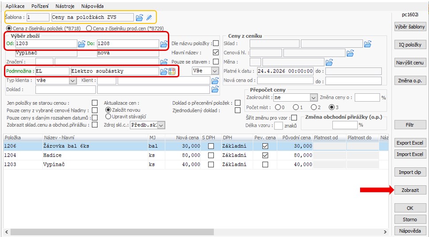Open the Měna folder lookup icon
Image resolution: width=429 pixels, height=237 pixels.
pos(328,62)
